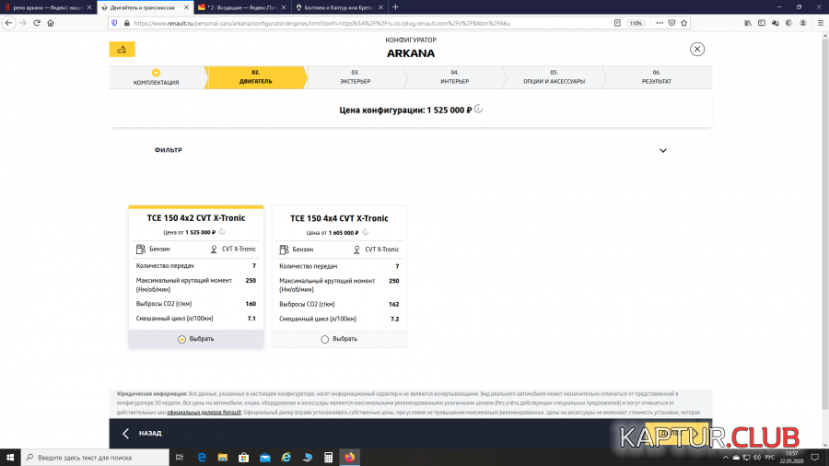Click the yellow car icon in configurator header
The image size is (829, 466).
pyautogui.click(x=122, y=50)
